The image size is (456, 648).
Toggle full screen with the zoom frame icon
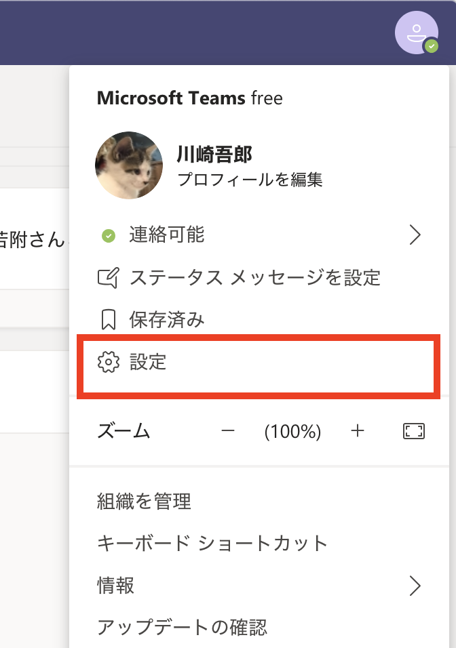[x=414, y=431]
